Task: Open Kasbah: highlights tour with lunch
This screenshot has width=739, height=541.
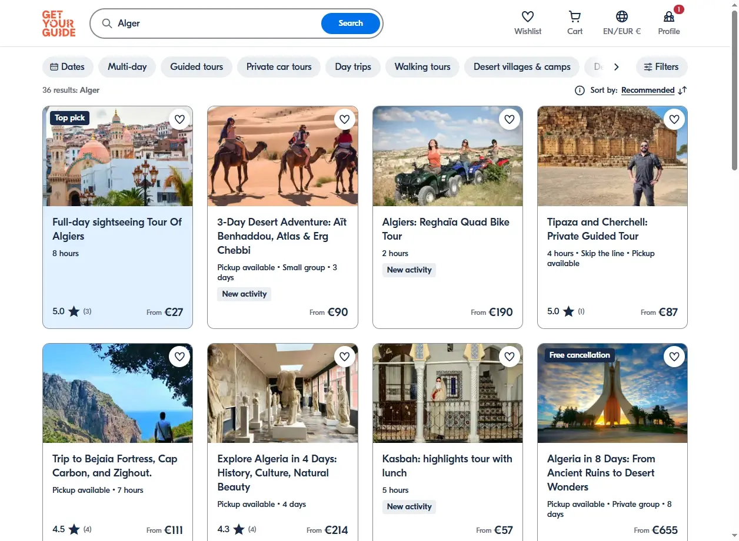Action: tap(447, 466)
